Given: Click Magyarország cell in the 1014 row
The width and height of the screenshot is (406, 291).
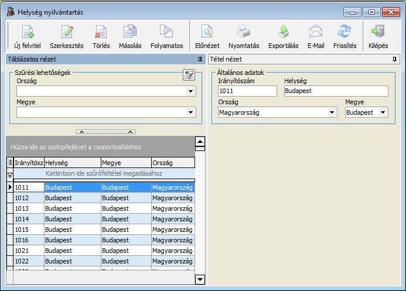Looking at the screenshot, I should [x=173, y=219].
